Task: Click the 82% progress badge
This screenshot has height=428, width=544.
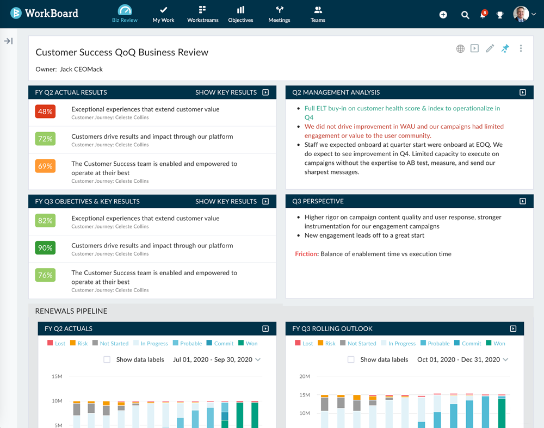Action: pos(45,220)
